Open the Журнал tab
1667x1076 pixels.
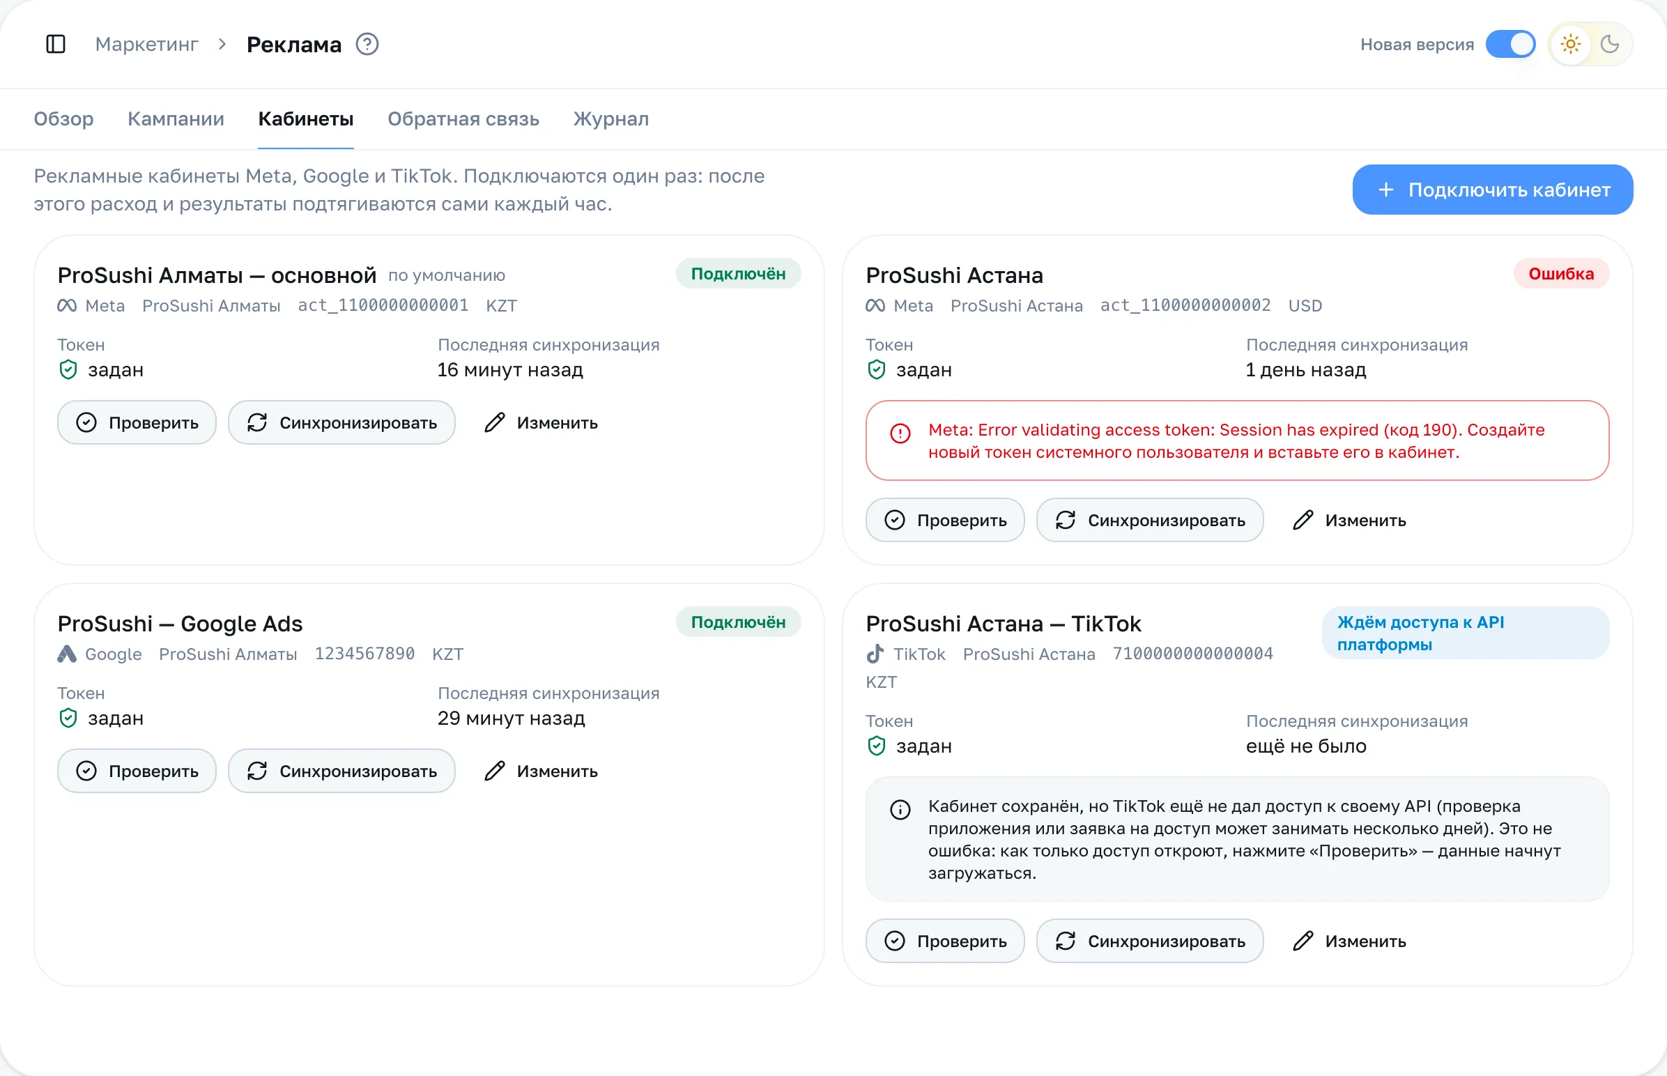coord(611,118)
